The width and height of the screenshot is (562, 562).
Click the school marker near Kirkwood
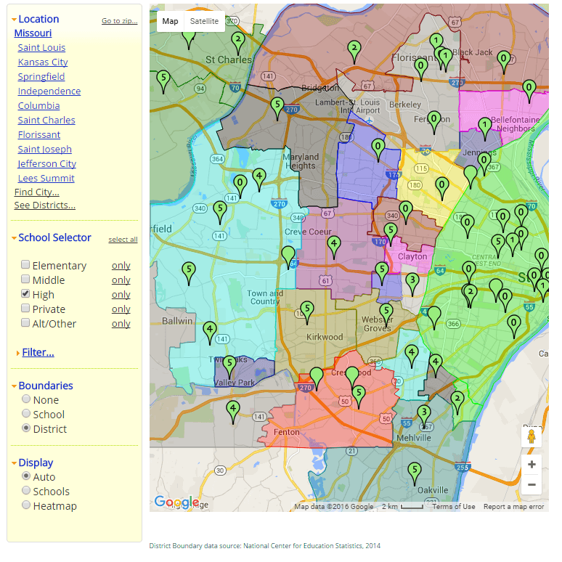[x=306, y=310]
